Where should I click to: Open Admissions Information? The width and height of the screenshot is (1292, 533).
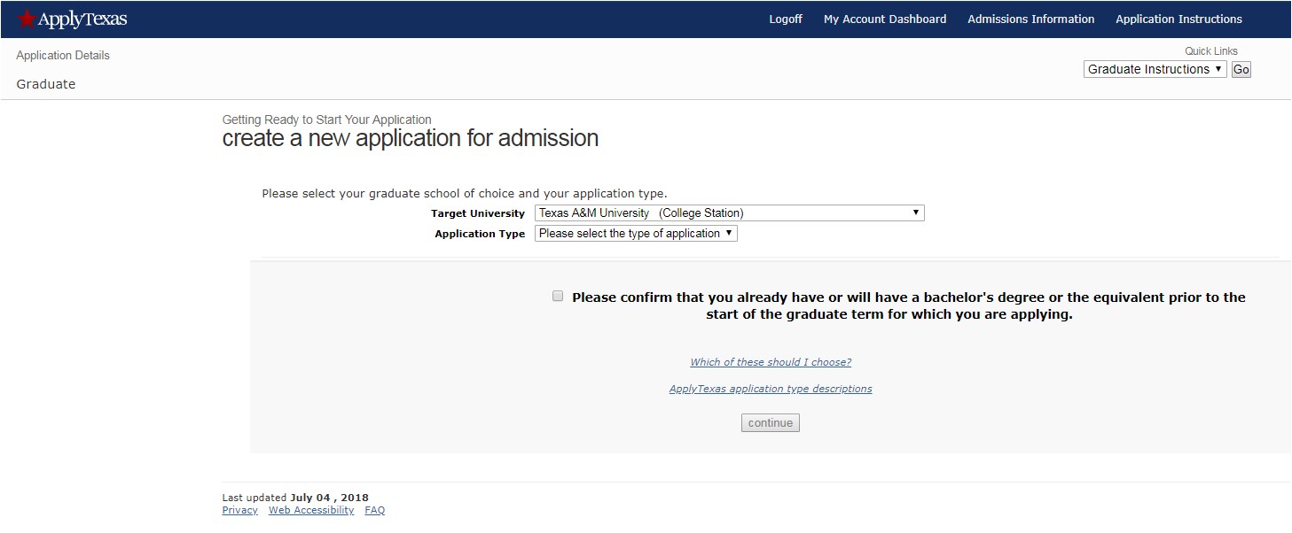point(1030,19)
